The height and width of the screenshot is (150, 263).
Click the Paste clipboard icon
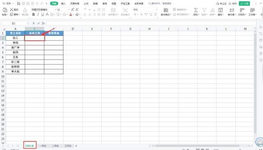click(5, 10)
